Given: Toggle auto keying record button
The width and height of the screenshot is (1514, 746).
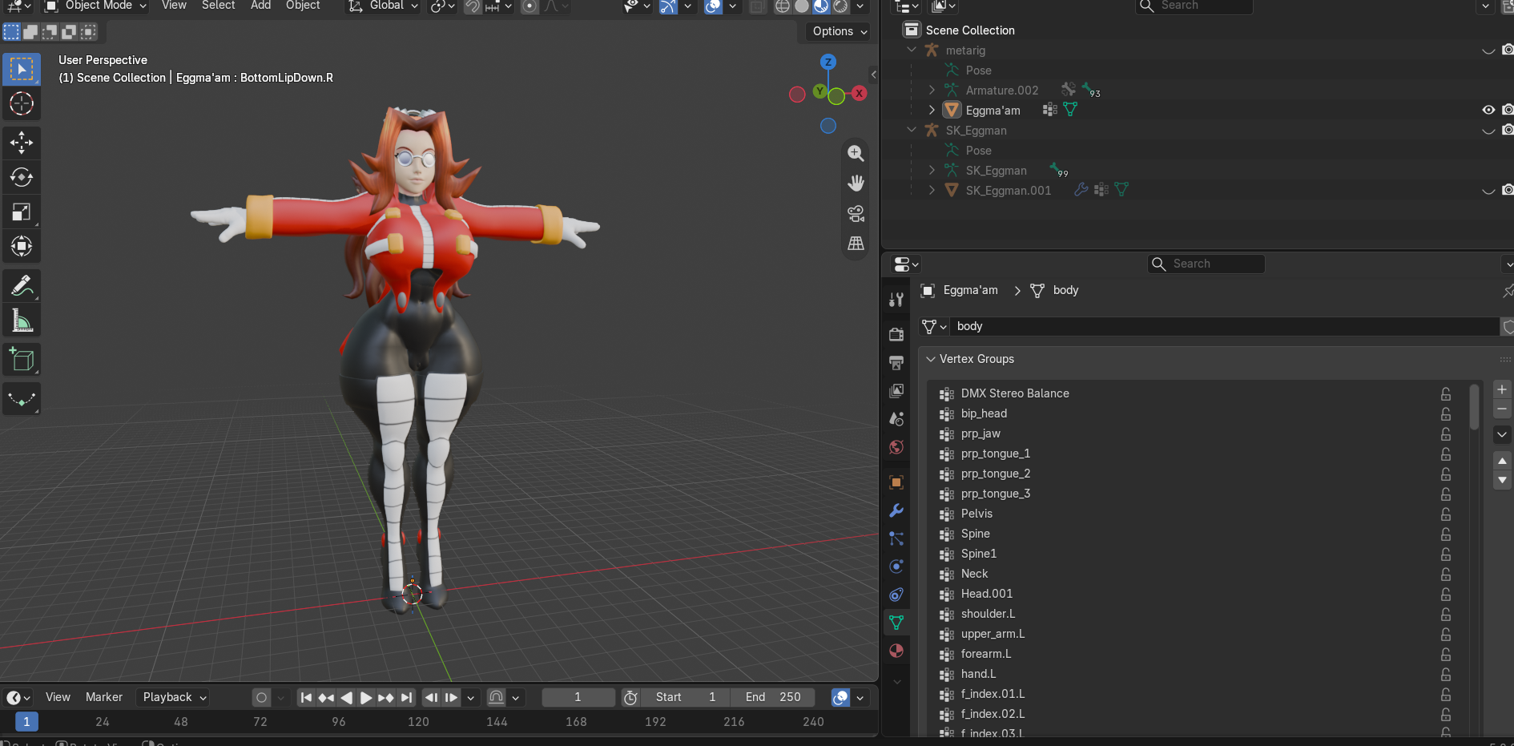Looking at the screenshot, I should [261, 698].
